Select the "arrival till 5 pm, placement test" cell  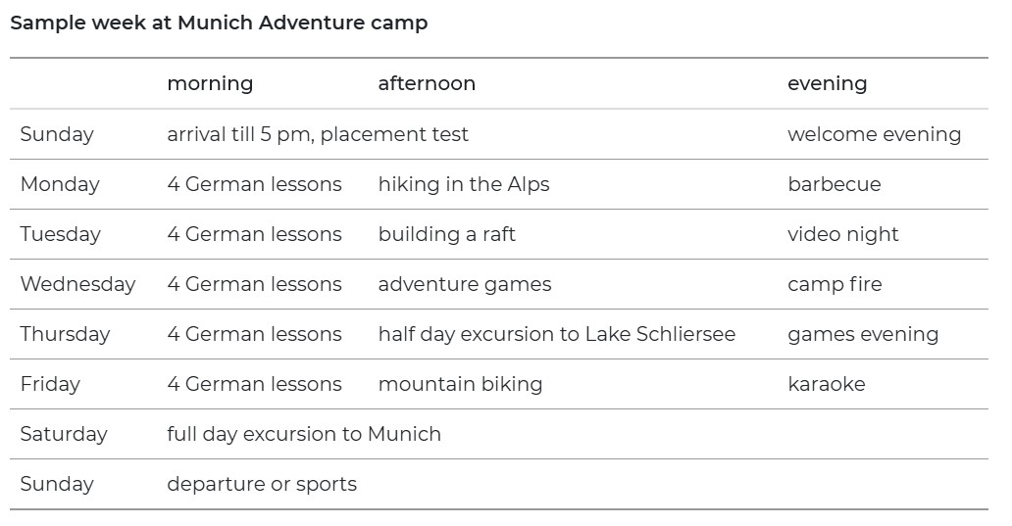[318, 134]
